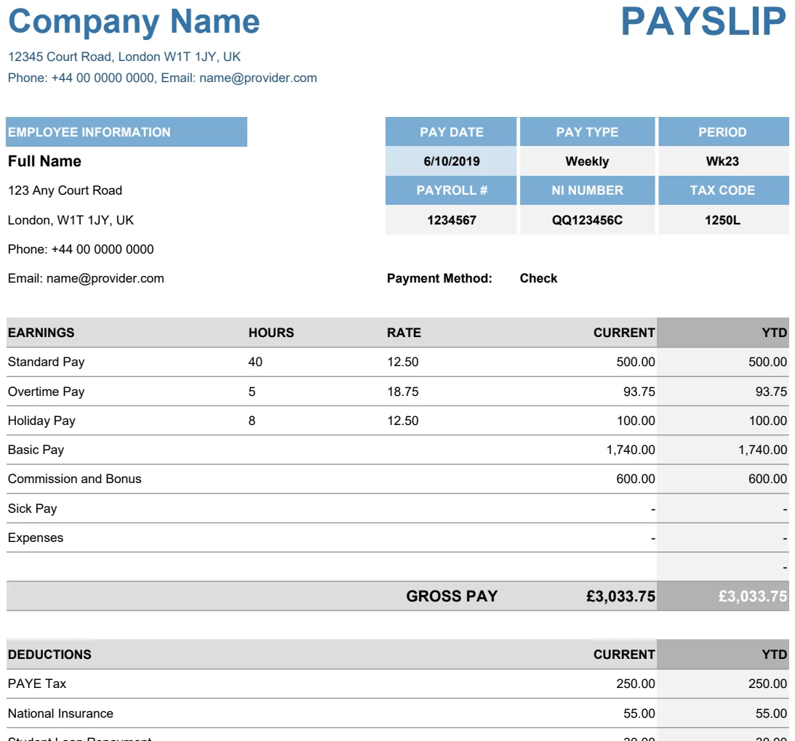795x741 pixels.
Task: Click the company phone and email line
Action: click(162, 78)
